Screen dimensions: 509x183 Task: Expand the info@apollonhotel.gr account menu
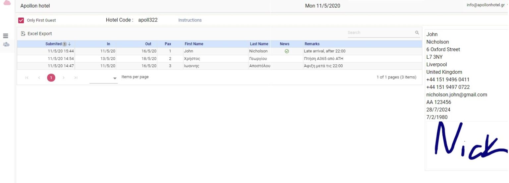[507, 5]
